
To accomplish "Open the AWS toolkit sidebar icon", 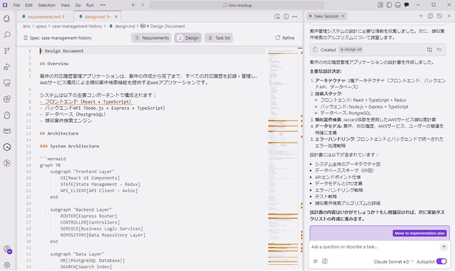I will pyautogui.click(x=7, y=131).
